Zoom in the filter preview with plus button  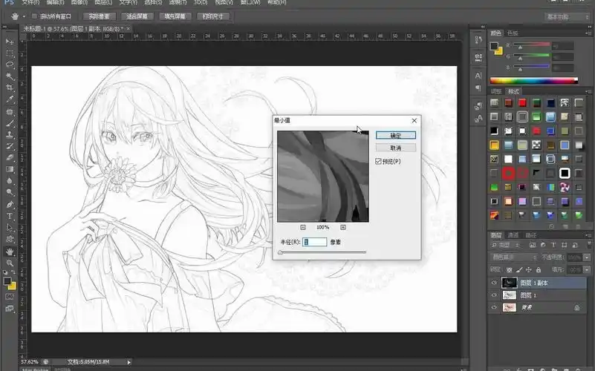tap(343, 227)
